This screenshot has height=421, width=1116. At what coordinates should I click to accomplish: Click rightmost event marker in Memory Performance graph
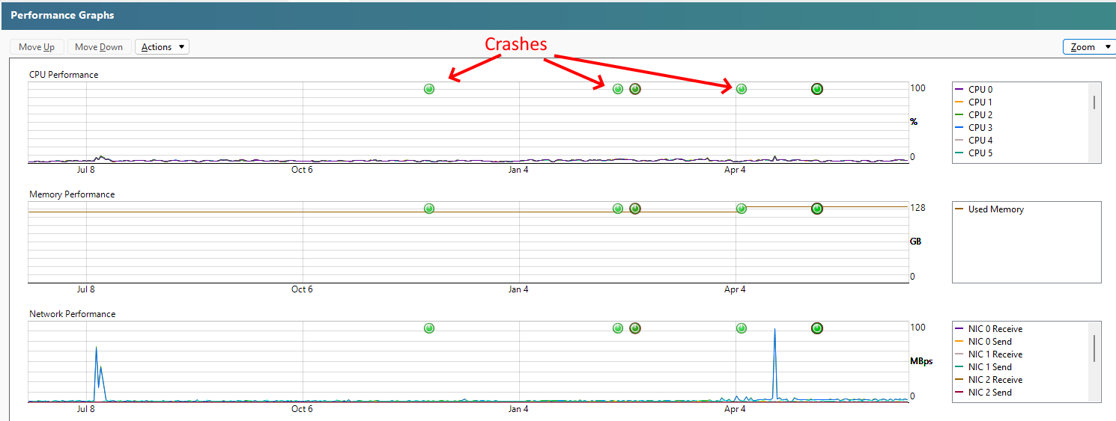pyautogui.click(x=817, y=209)
